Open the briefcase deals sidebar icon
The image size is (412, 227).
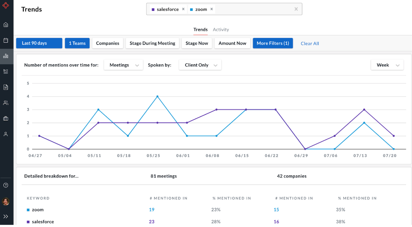[x=6, y=119]
